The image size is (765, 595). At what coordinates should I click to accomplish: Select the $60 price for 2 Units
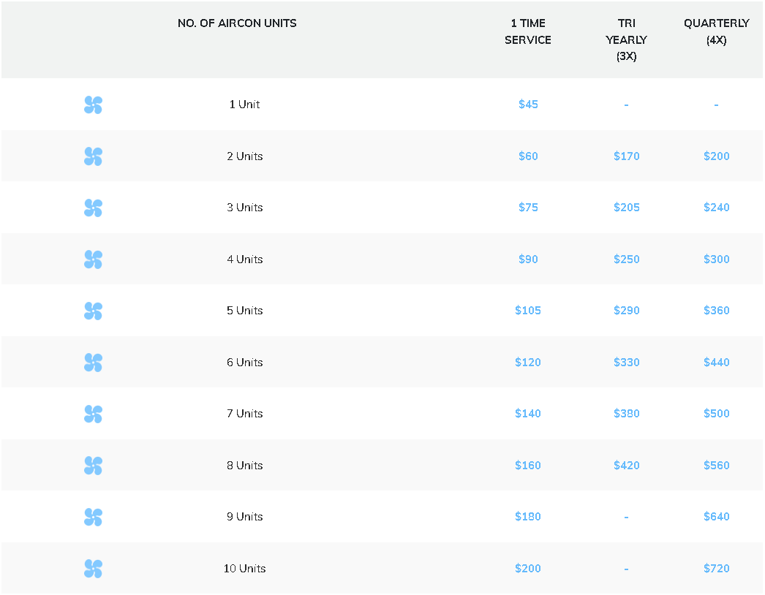pos(528,156)
